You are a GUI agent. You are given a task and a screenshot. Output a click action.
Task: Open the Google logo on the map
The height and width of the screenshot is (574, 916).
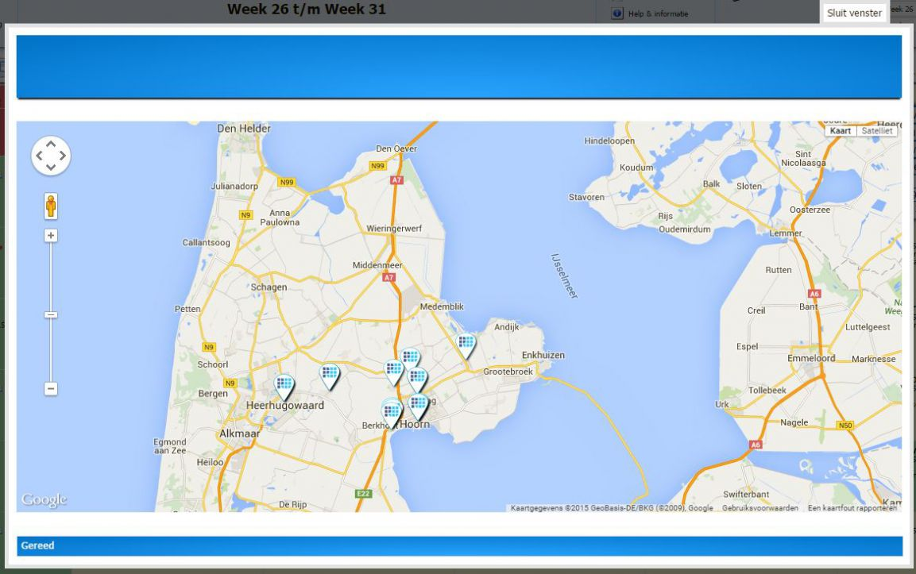pos(44,500)
